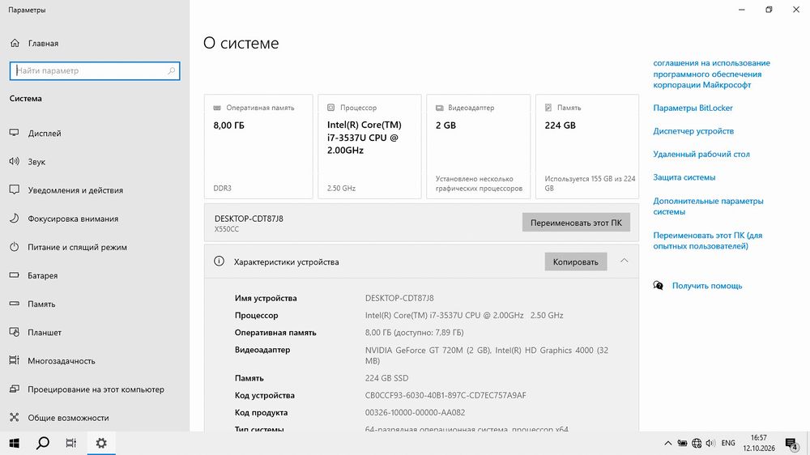Click the info icon beside Характеристики устройства
810x455 pixels.
coord(219,262)
